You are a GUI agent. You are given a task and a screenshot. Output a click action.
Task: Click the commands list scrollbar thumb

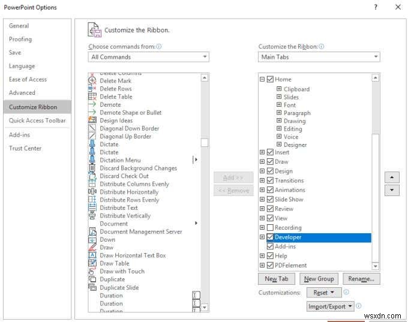tap(205, 143)
